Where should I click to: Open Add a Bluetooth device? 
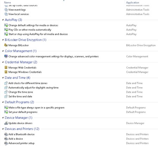(x=21, y=134)
